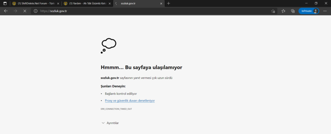Click the InPrivate profile button
The height and width of the screenshot is (134, 331).
click(309, 11)
